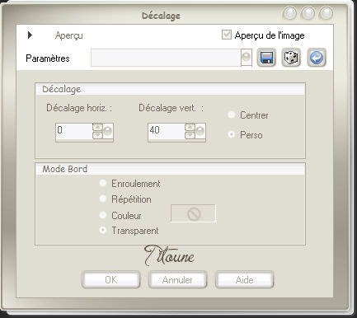Confirm with the OK button

[x=111, y=279]
